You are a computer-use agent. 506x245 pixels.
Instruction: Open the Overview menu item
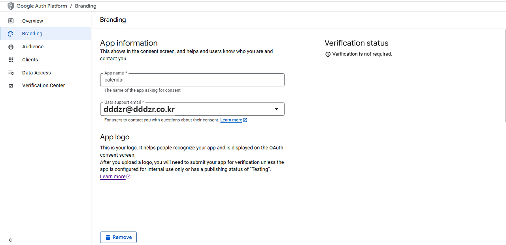click(x=45, y=21)
